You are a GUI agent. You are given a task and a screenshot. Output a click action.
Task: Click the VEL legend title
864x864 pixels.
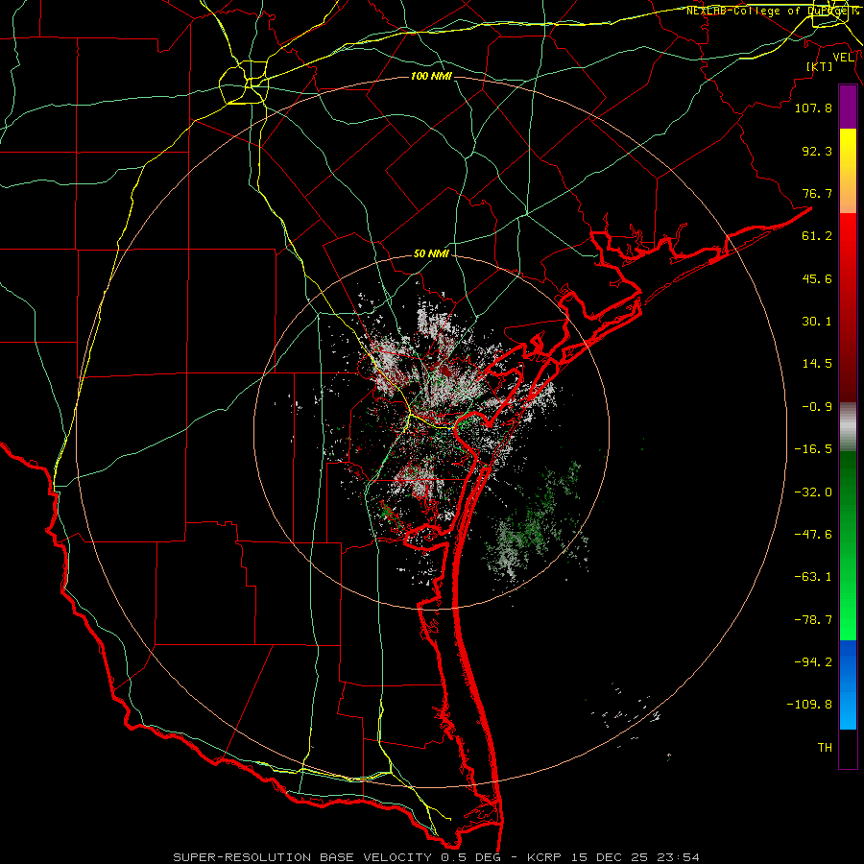pyautogui.click(x=843, y=58)
